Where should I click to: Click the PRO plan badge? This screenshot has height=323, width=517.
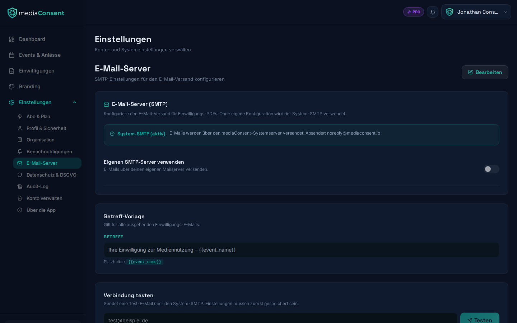(x=414, y=12)
